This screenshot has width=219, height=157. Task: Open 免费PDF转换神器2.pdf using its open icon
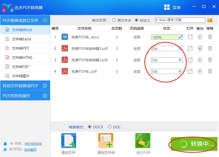click(x=190, y=48)
